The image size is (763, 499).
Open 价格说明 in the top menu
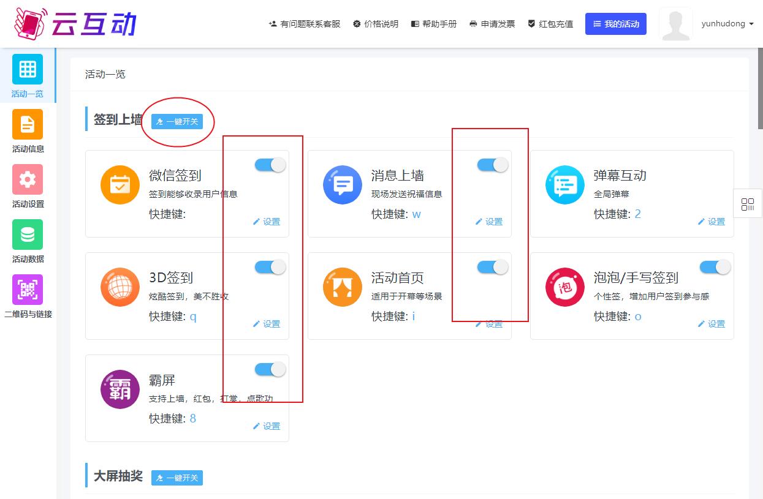click(376, 24)
